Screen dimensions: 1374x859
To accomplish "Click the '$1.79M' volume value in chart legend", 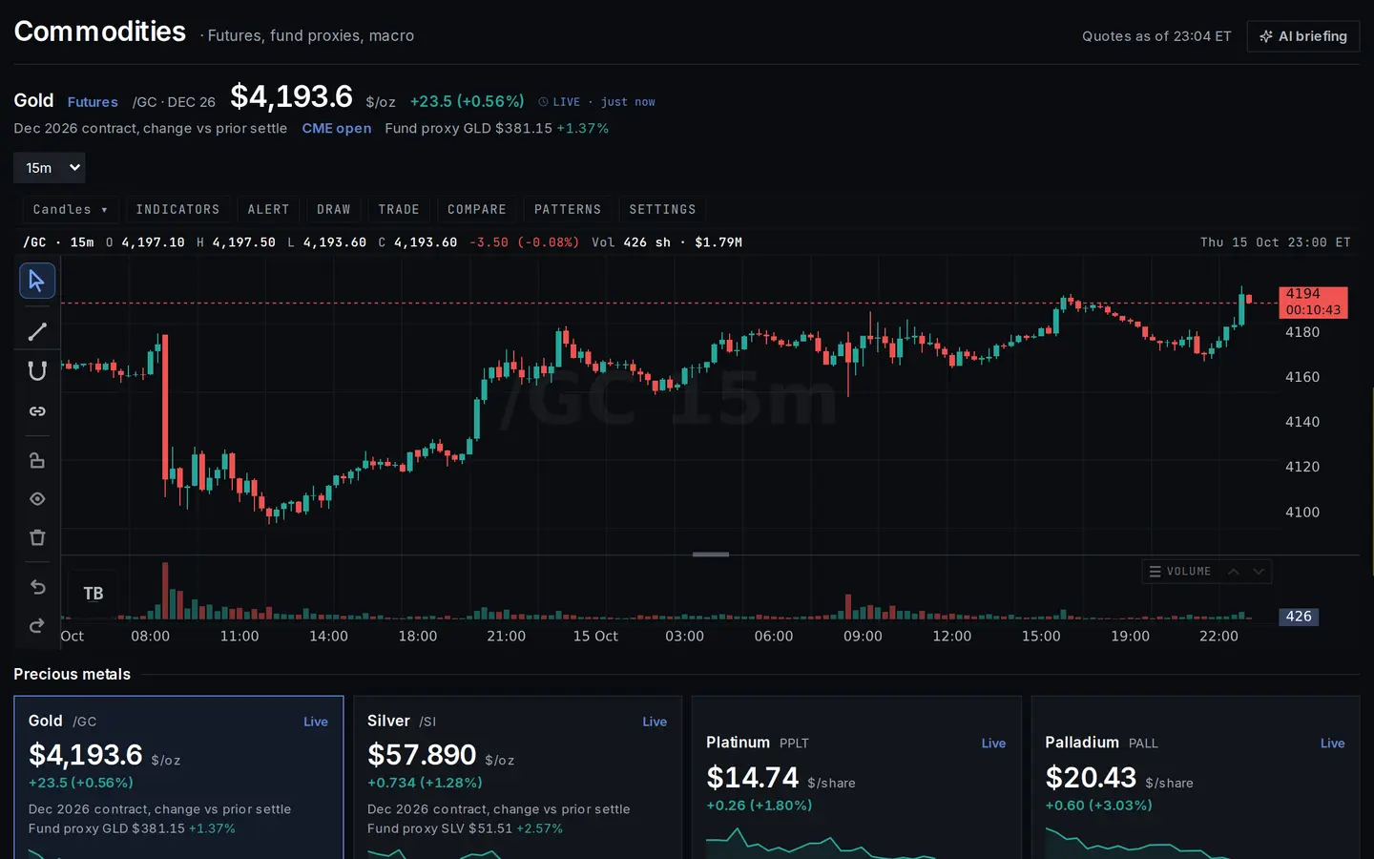I will point(718,242).
